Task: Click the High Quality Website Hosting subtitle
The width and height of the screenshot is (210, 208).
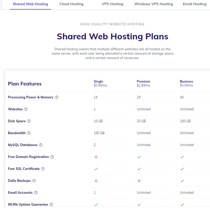Action: pyautogui.click(x=112, y=24)
